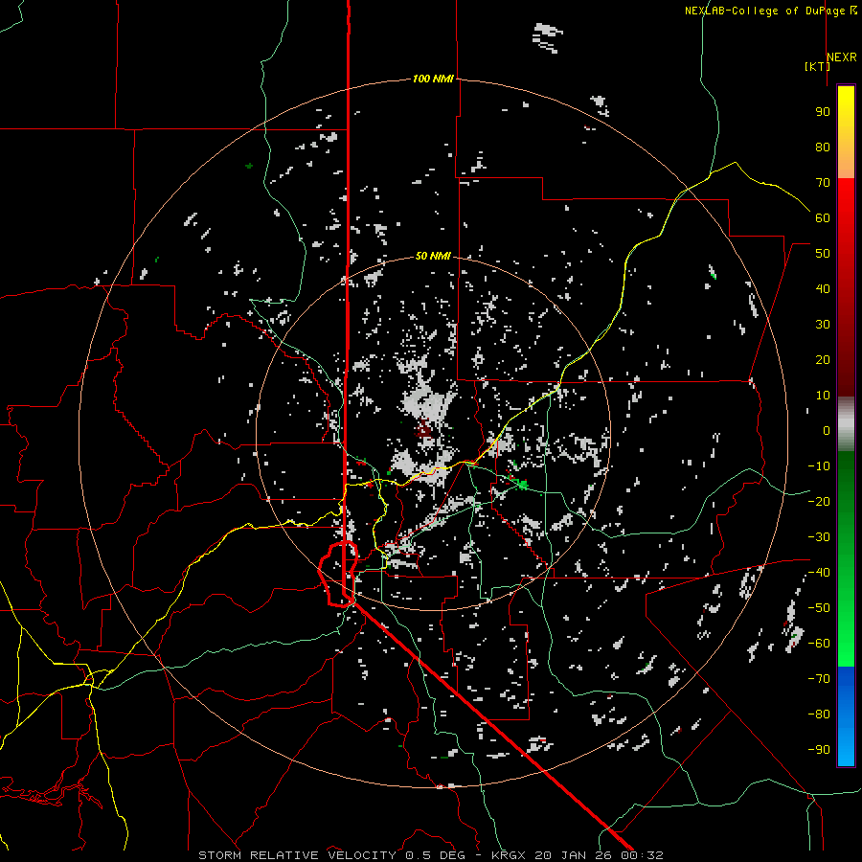Select the 100 NMI range ring label
862x862 pixels.
tap(433, 79)
